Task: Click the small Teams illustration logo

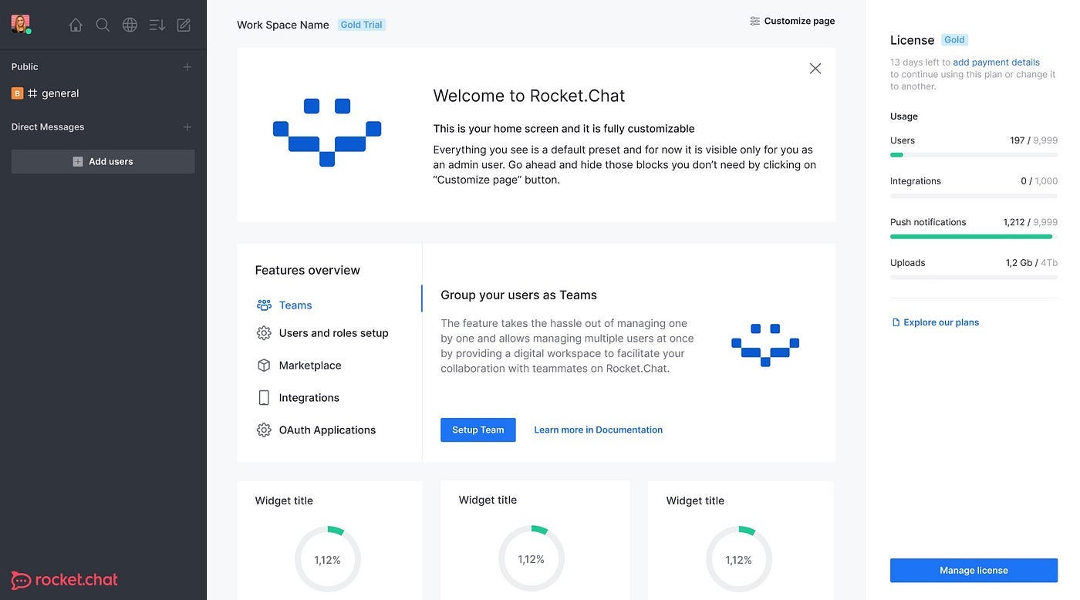Action: 765,345
